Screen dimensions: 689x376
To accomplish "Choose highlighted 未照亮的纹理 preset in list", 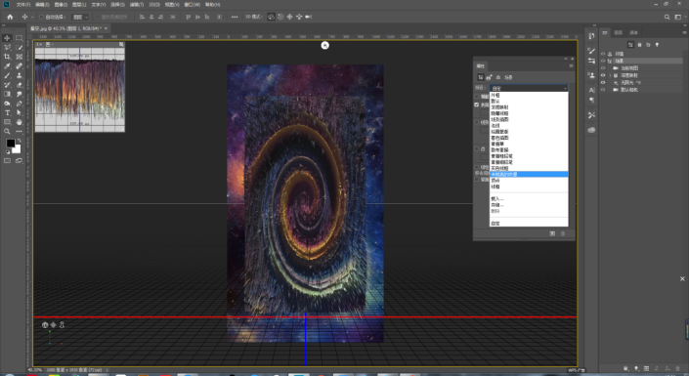I will pos(529,175).
